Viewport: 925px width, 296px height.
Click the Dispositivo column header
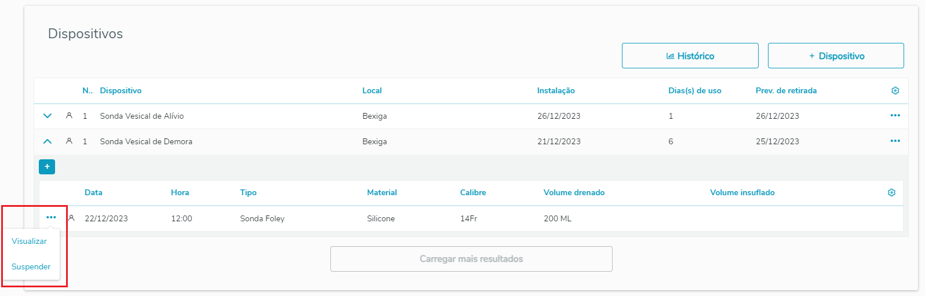121,91
